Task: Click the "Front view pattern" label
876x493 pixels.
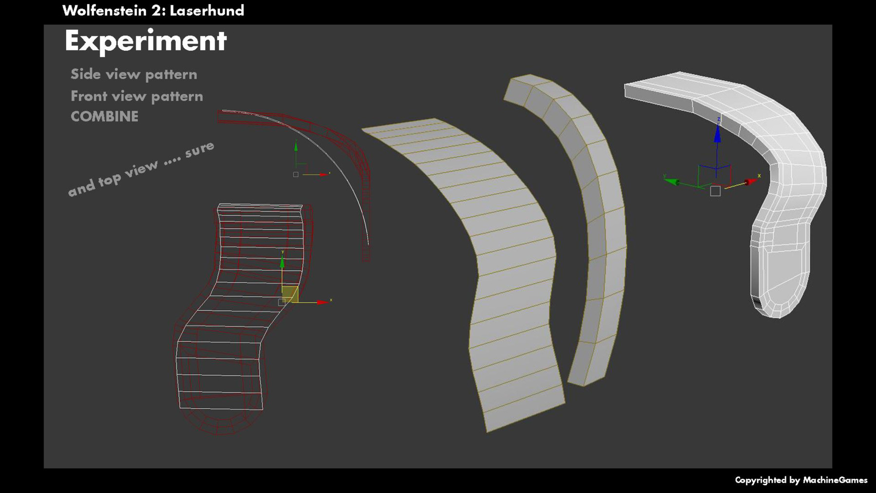Action: 137,96
